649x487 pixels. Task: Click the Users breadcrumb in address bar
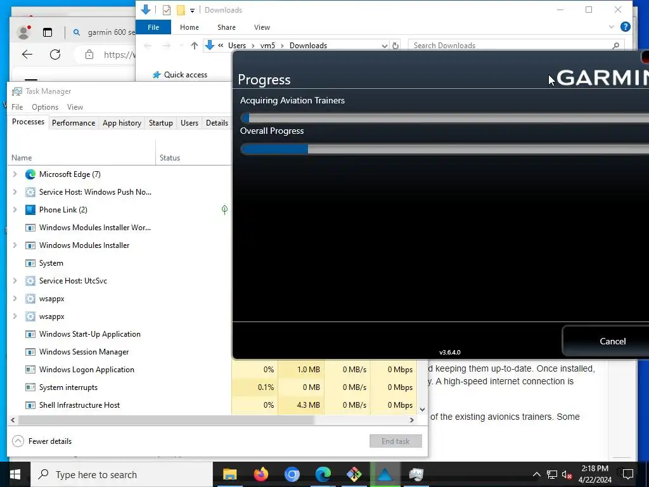237,46
